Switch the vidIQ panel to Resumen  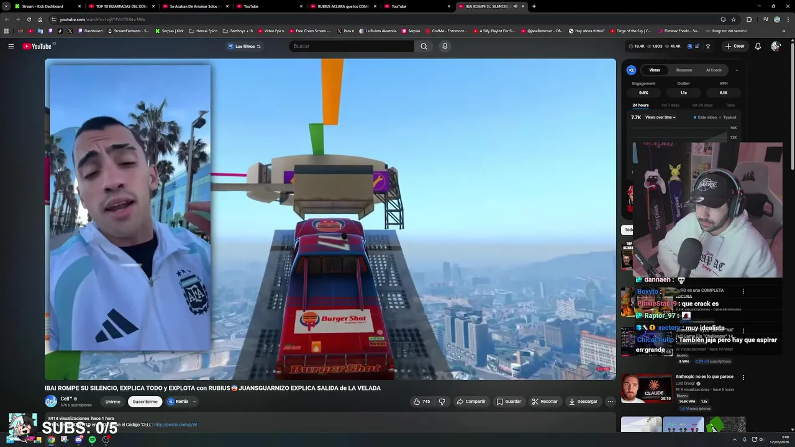(x=684, y=70)
